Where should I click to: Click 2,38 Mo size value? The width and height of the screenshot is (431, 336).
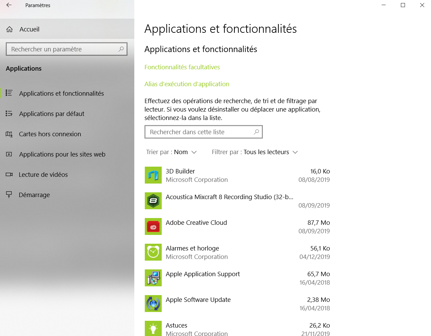[319, 299]
